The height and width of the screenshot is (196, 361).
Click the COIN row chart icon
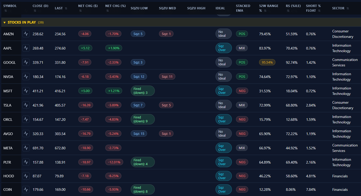click(x=26, y=190)
